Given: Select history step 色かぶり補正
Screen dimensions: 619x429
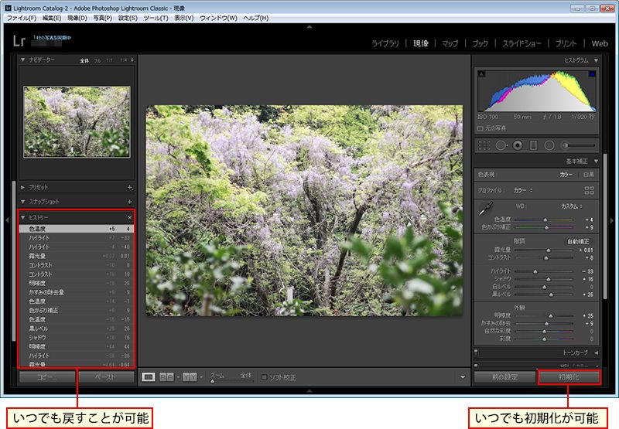Looking at the screenshot, I should (x=77, y=310).
